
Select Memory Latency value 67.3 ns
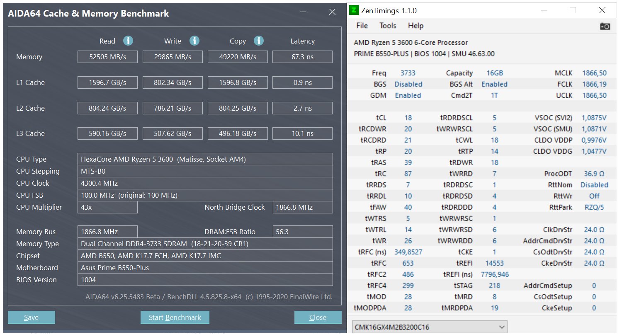(302, 57)
